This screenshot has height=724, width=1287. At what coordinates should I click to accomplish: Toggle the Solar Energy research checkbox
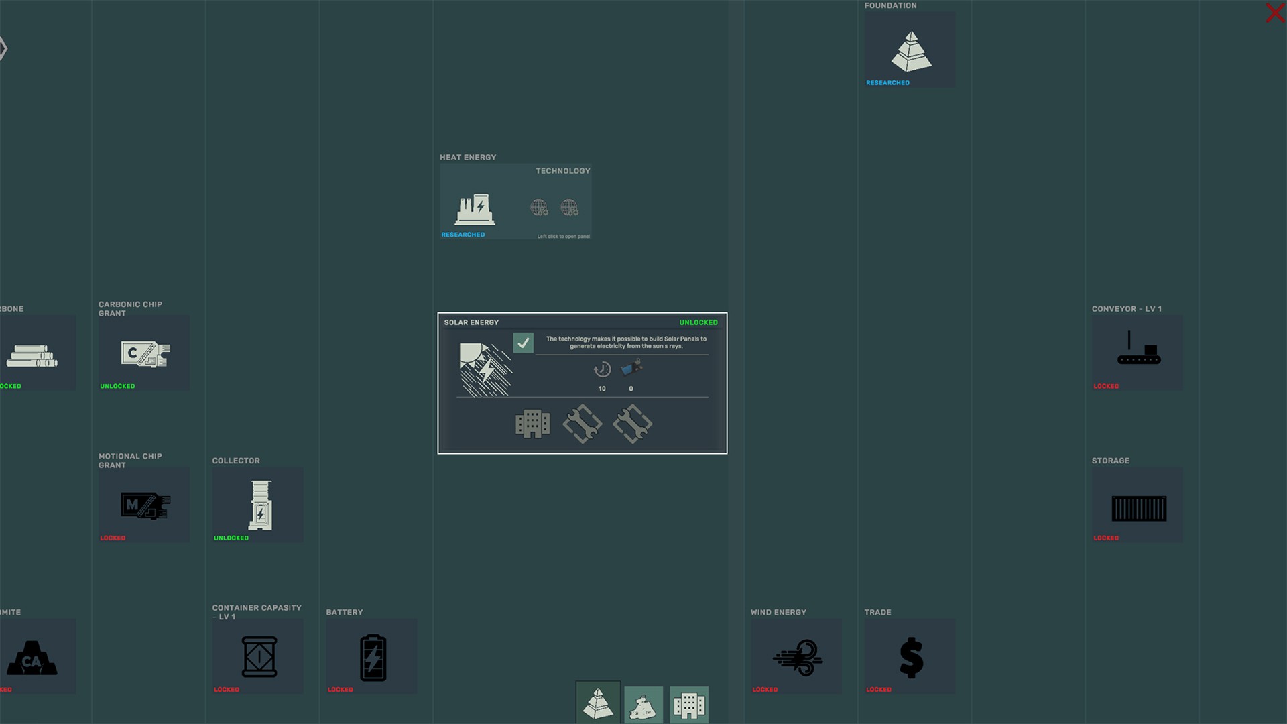click(523, 343)
